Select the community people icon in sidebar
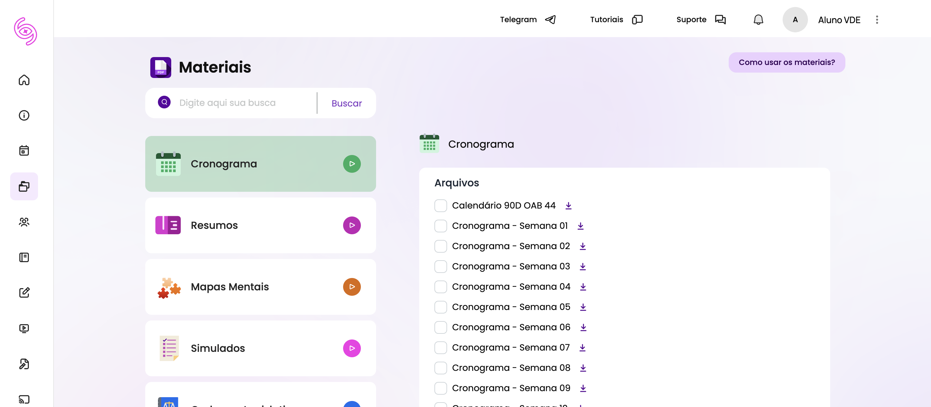This screenshot has width=931, height=407. (24, 222)
